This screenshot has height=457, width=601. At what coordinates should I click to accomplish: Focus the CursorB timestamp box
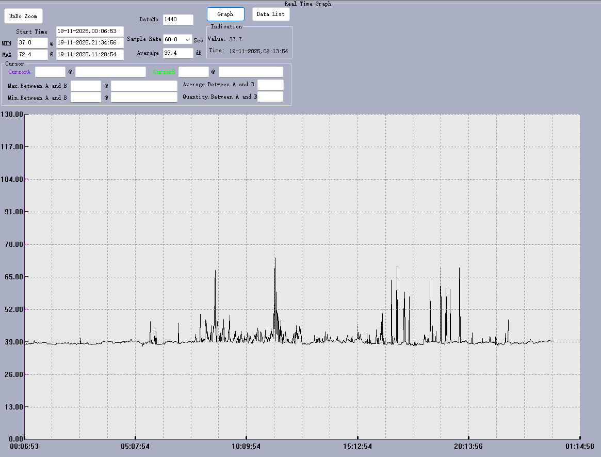(251, 72)
